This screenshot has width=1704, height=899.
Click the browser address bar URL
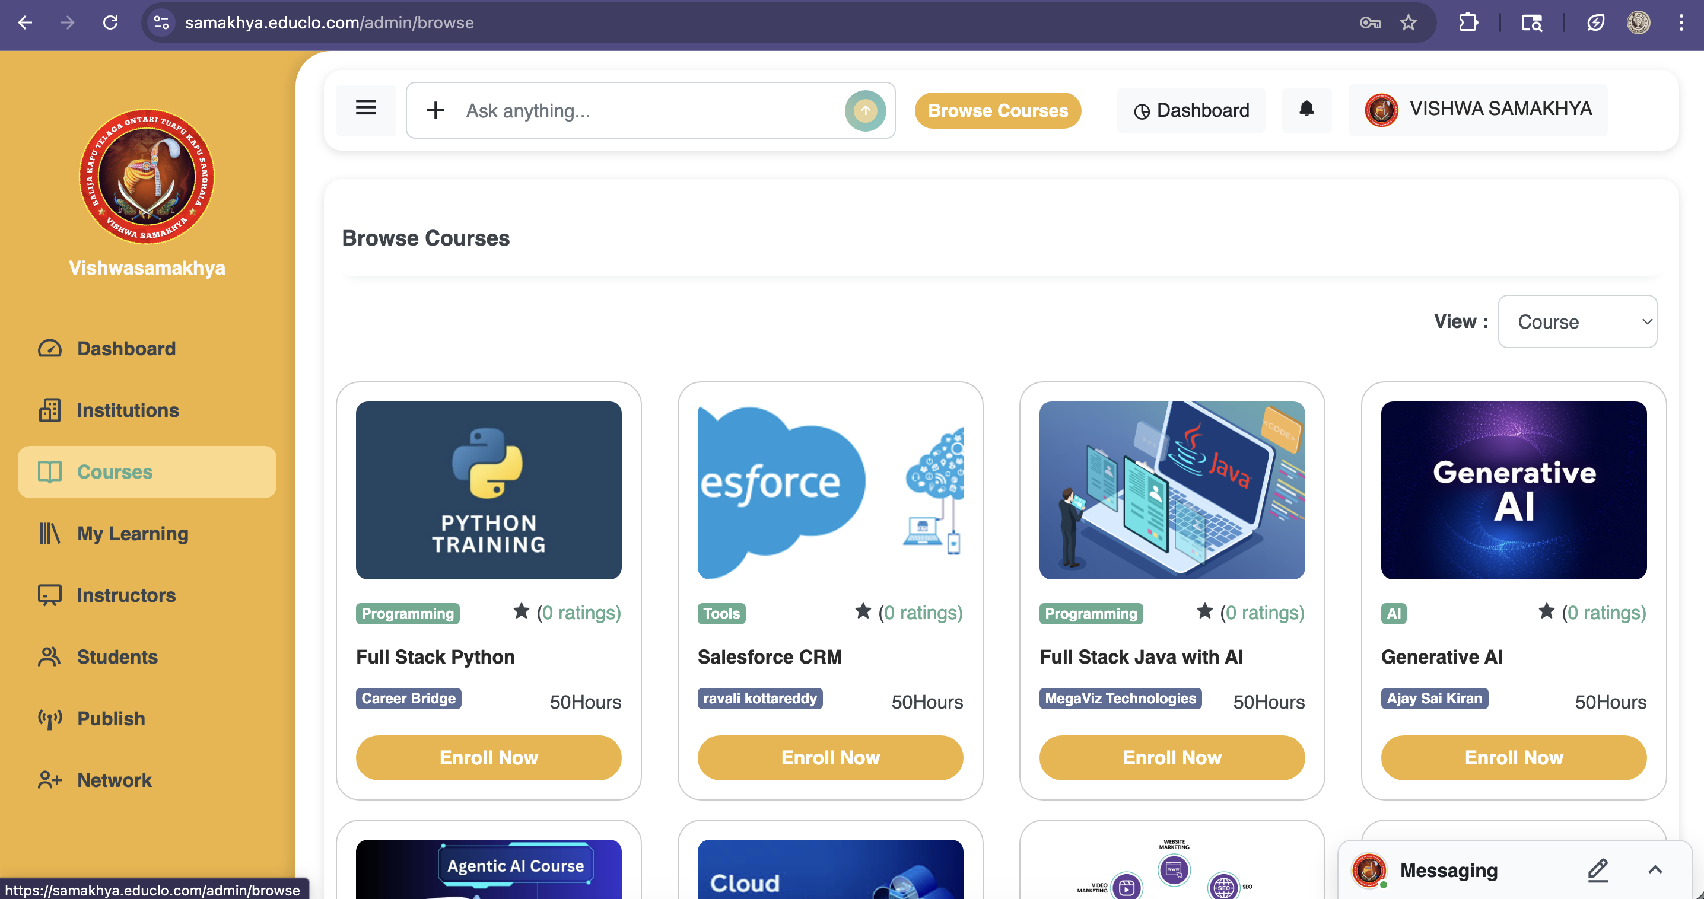329,23
